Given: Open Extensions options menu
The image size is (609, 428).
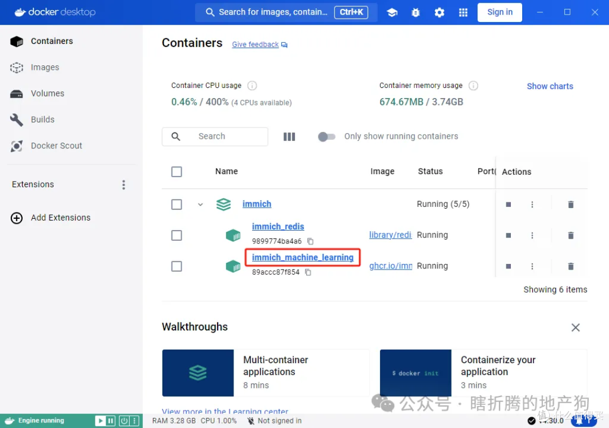Looking at the screenshot, I should click(123, 184).
